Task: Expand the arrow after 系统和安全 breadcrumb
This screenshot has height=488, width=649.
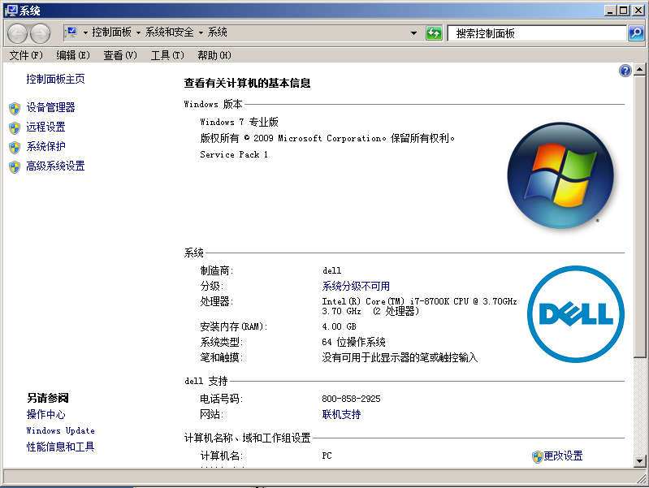Action: (201, 32)
